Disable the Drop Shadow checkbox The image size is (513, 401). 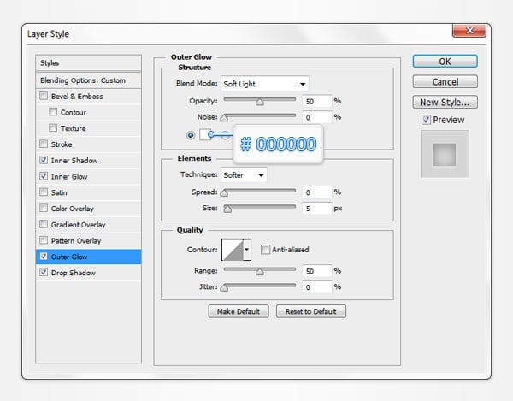click(44, 273)
